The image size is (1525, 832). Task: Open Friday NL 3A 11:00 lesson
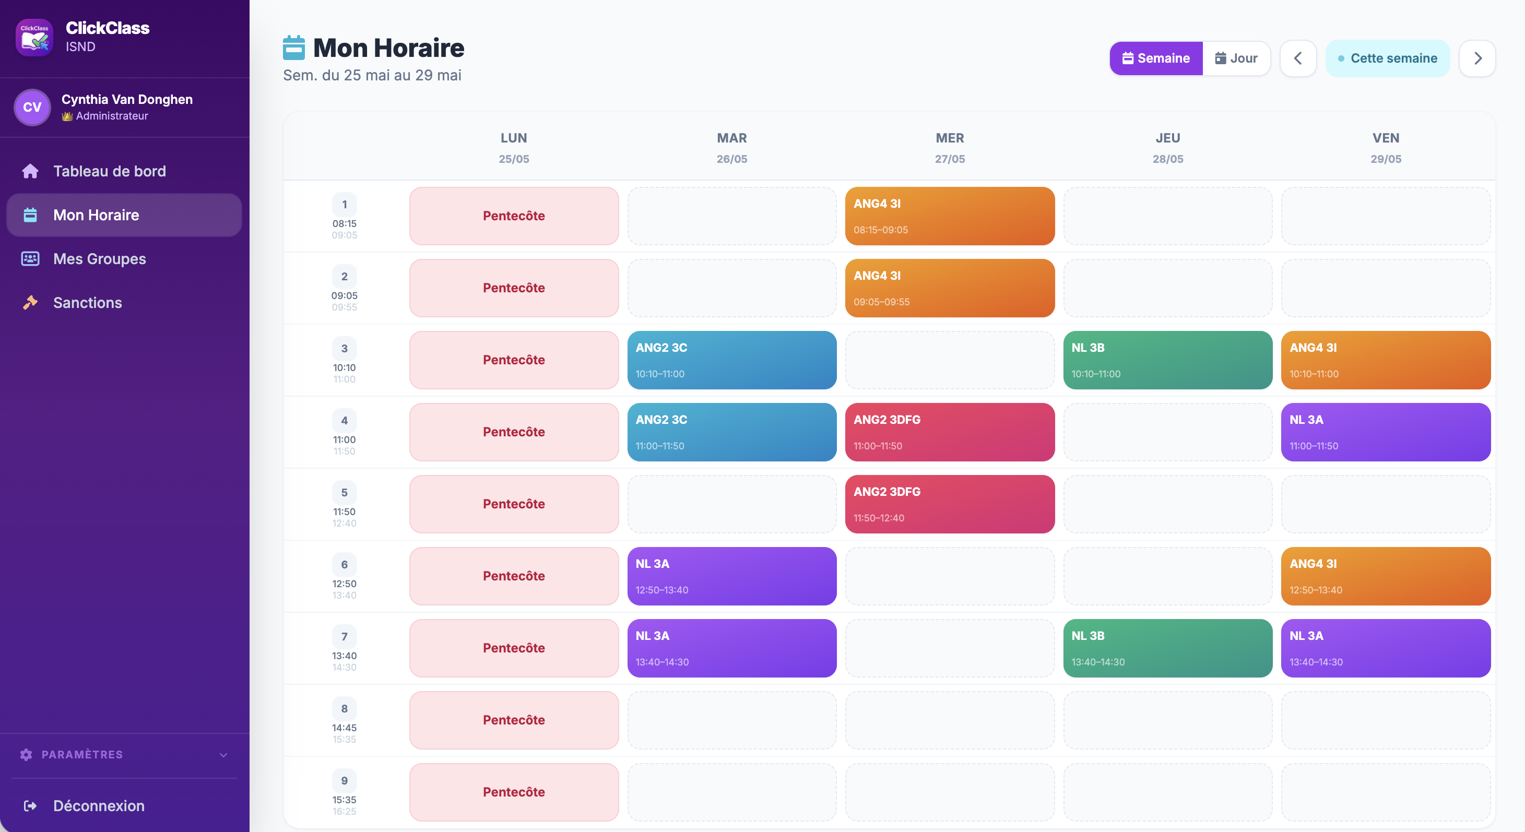point(1385,432)
